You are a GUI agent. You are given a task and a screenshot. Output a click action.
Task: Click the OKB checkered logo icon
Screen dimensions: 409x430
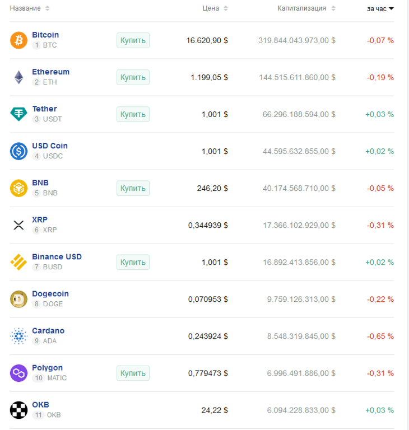(x=18, y=410)
